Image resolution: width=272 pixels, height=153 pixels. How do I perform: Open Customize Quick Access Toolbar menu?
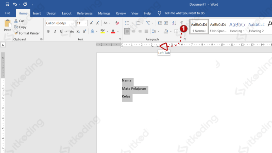coord(33,5)
